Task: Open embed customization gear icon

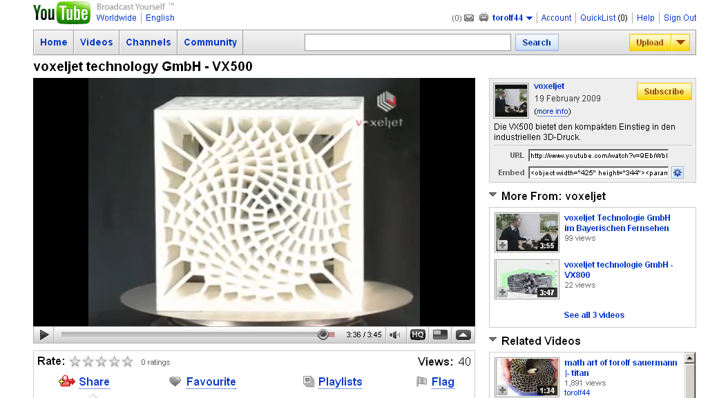Action: coord(678,172)
